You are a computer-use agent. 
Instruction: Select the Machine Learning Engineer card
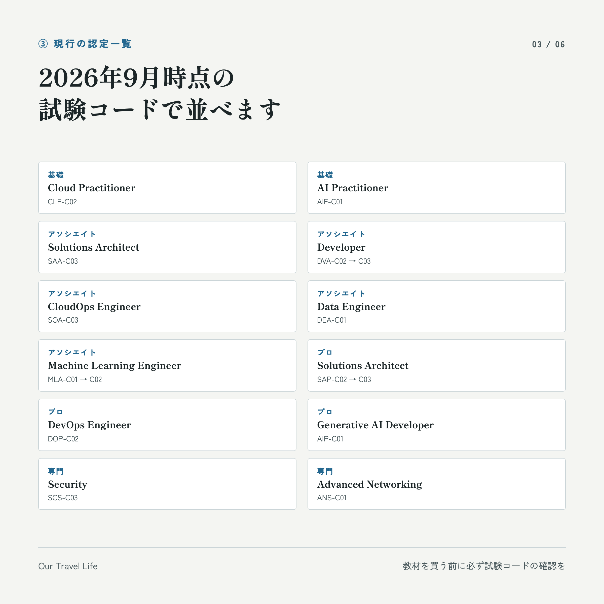167,365
